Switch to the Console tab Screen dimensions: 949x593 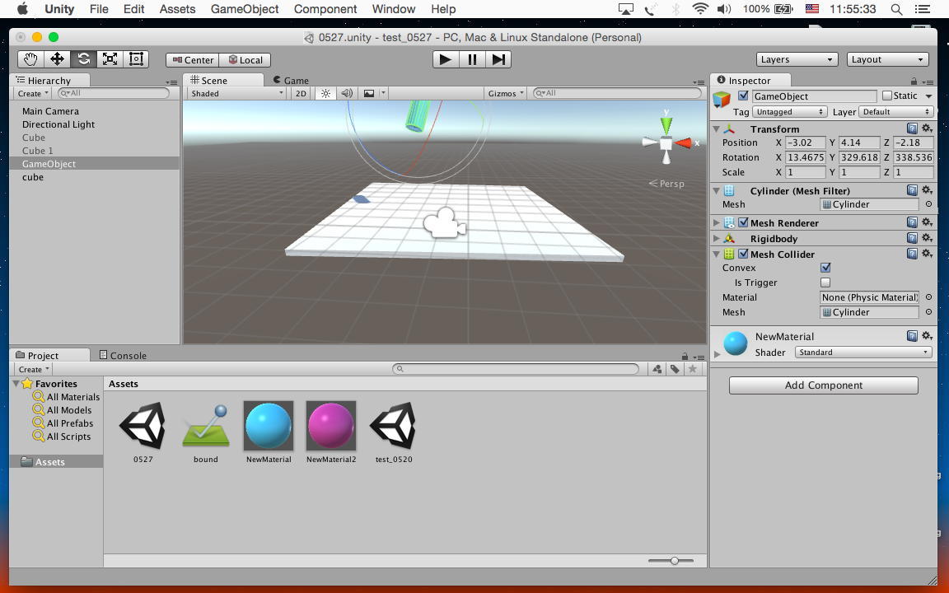tap(123, 355)
